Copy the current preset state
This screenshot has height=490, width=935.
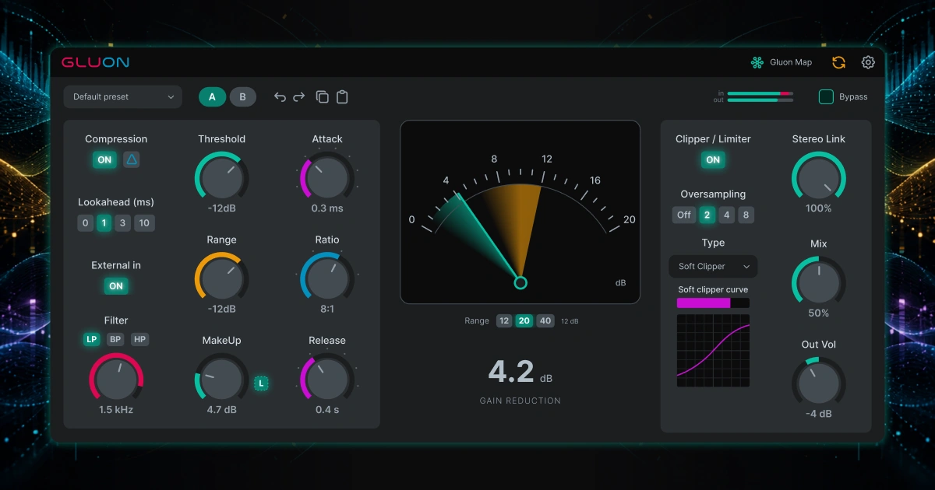pos(322,97)
